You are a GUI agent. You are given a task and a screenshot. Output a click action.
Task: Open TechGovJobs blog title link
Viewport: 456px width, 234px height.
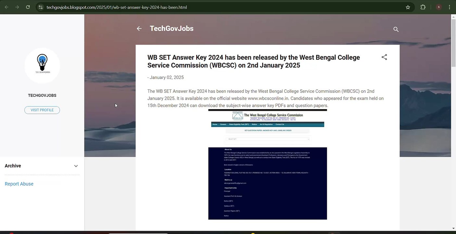(x=171, y=29)
